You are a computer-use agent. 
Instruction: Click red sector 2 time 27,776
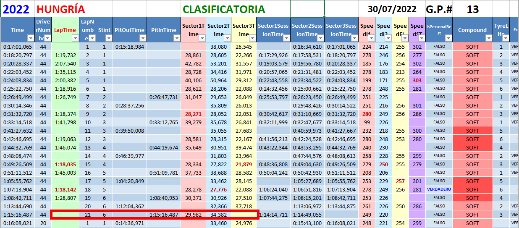[219, 189]
